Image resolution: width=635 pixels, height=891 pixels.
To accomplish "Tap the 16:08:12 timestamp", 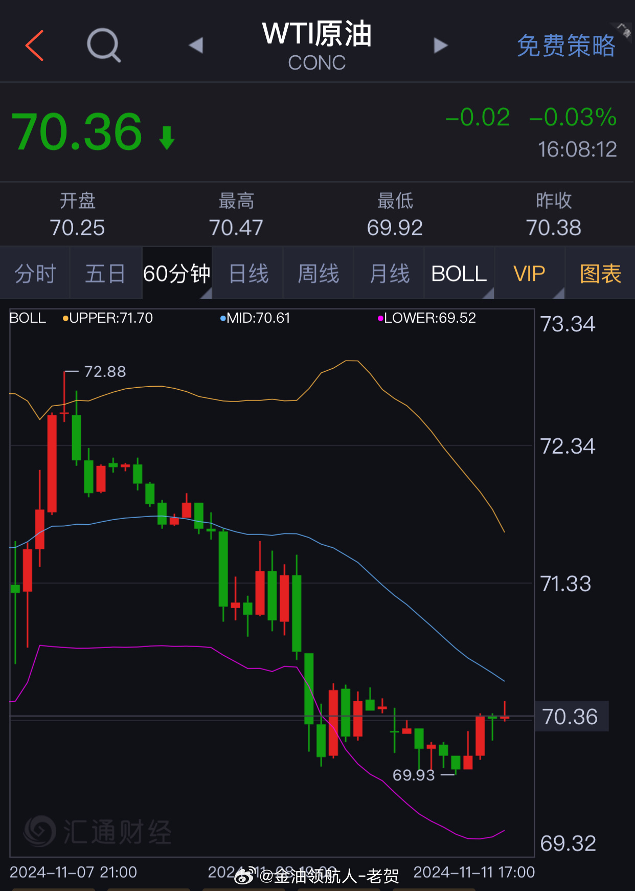I will (x=577, y=149).
